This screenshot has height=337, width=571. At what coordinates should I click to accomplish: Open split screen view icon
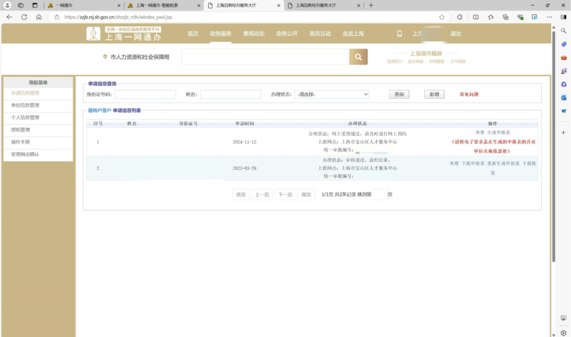(x=475, y=17)
